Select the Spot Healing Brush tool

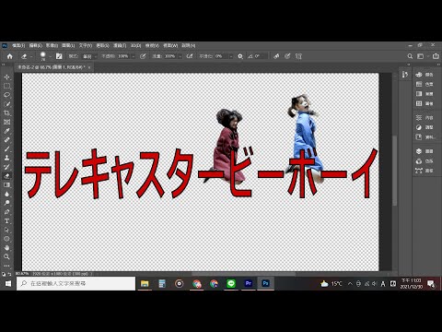click(6, 140)
